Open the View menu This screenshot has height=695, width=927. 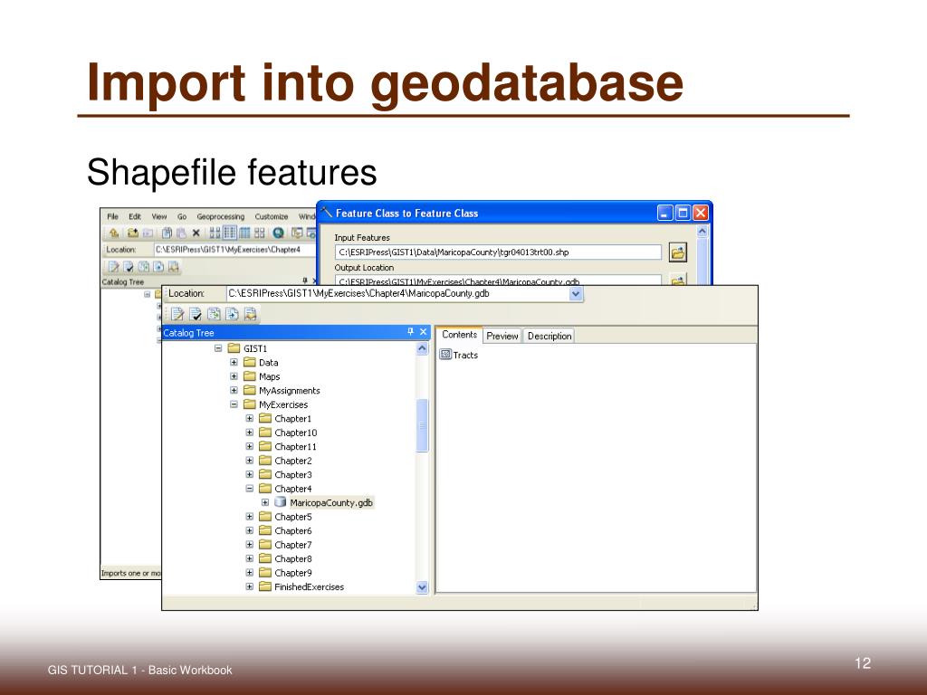(x=159, y=217)
